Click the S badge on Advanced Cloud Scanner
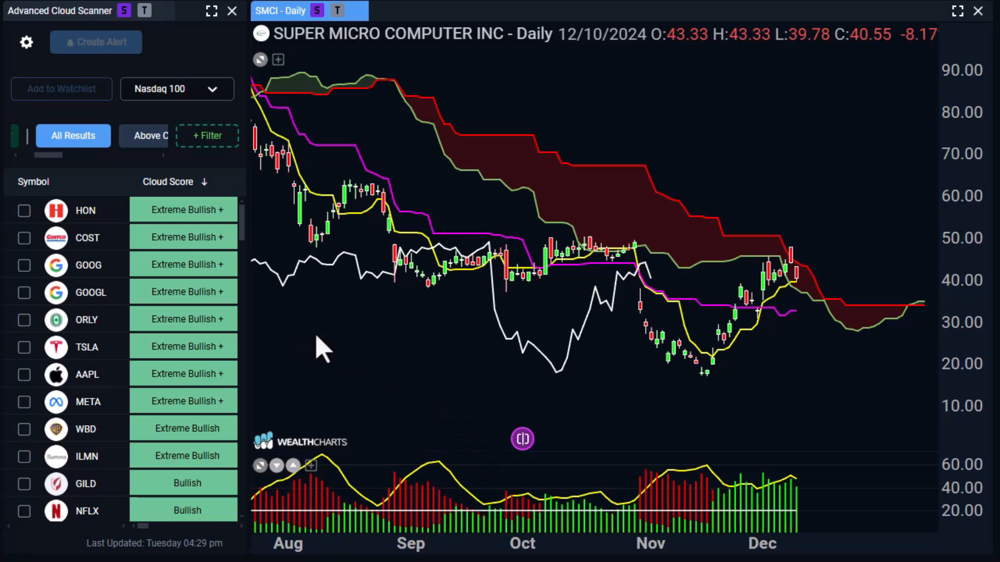Image resolution: width=1000 pixels, height=562 pixels. point(124,10)
